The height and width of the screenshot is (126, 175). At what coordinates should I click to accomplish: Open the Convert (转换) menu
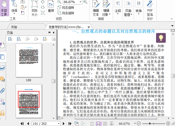pos(139,7)
